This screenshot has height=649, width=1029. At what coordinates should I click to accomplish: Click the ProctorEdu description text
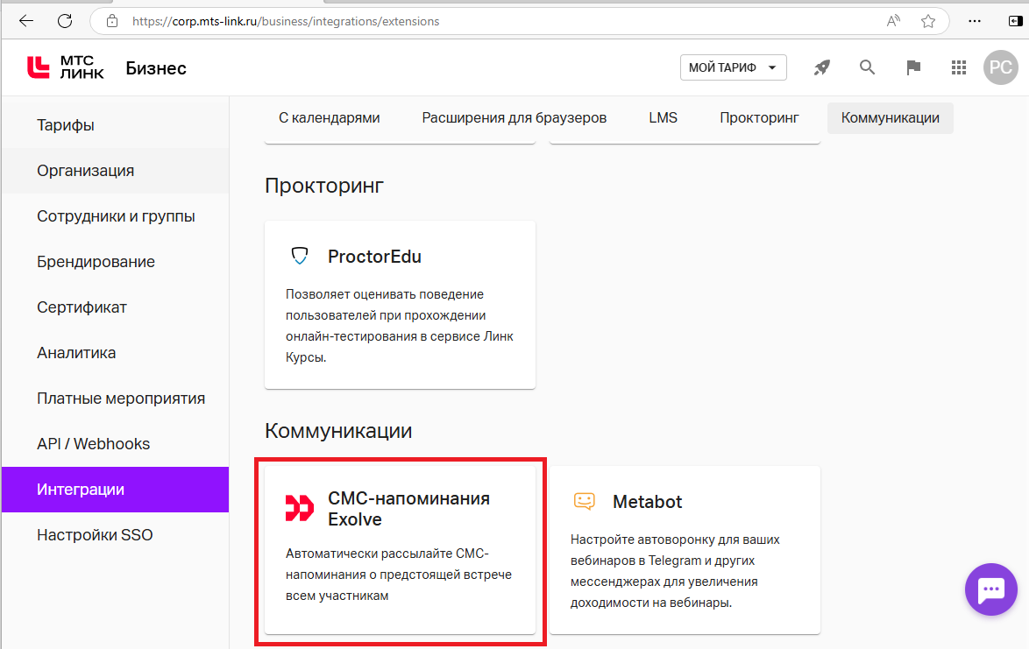click(399, 326)
